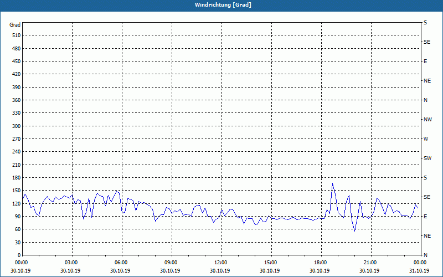Click the E compass label beside 450 gridline

pyautogui.click(x=425, y=61)
